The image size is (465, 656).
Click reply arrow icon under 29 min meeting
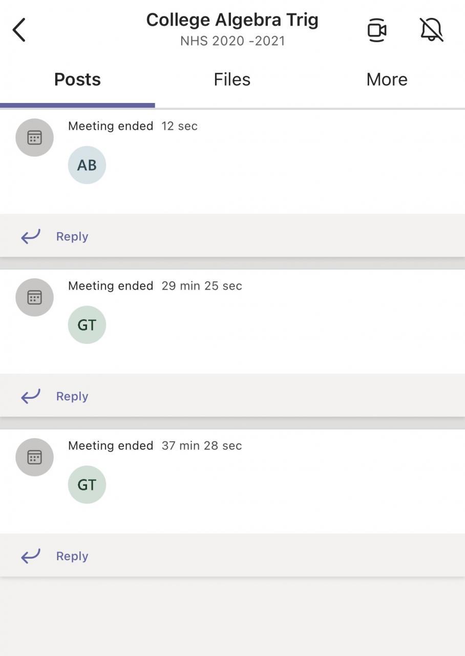(x=31, y=396)
